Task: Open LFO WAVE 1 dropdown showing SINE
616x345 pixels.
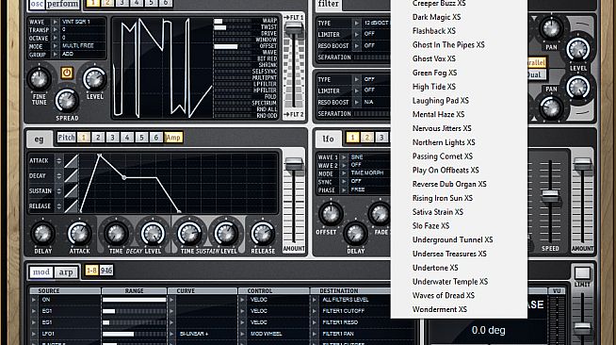Action: click(344, 157)
